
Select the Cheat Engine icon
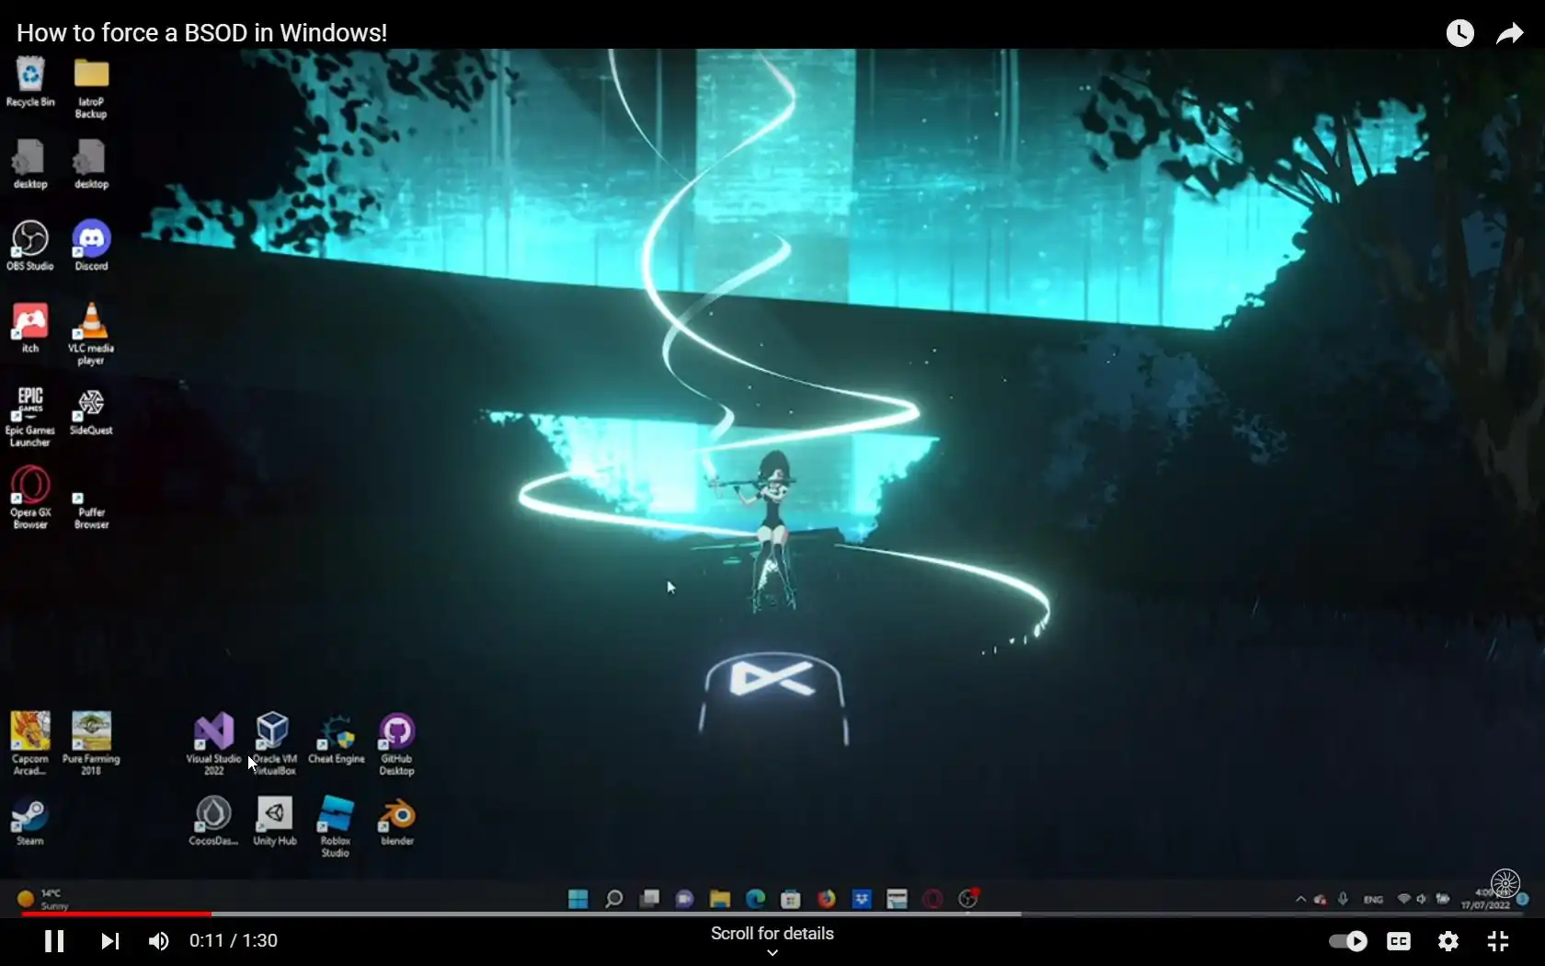[336, 739]
